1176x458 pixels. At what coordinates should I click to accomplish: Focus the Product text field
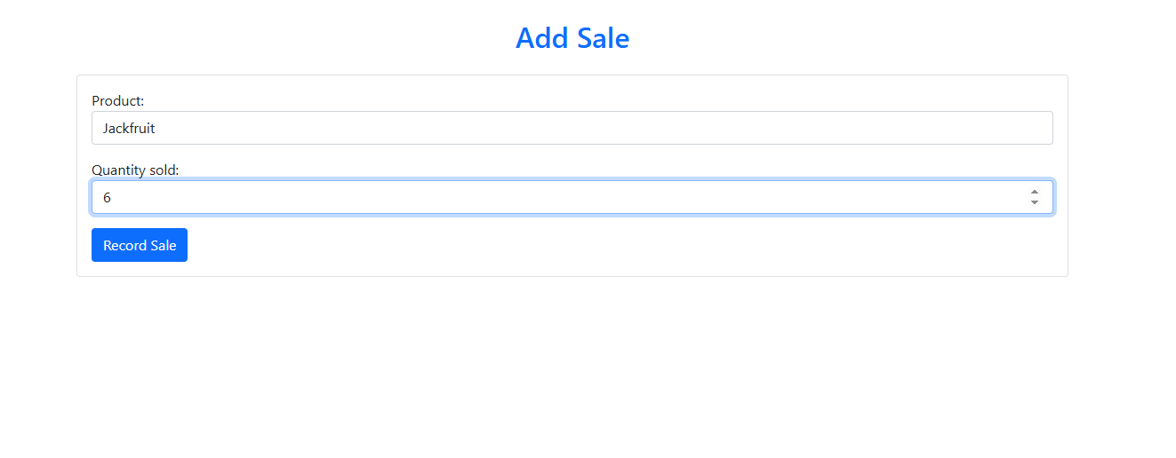[572, 128]
